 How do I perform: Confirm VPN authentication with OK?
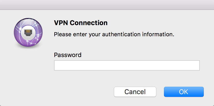click(x=184, y=92)
